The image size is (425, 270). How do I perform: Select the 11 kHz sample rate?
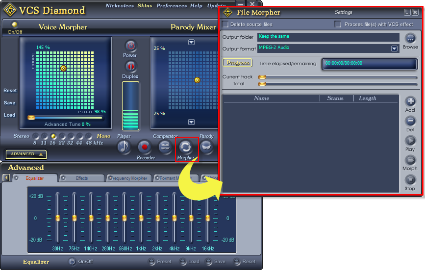(45, 136)
